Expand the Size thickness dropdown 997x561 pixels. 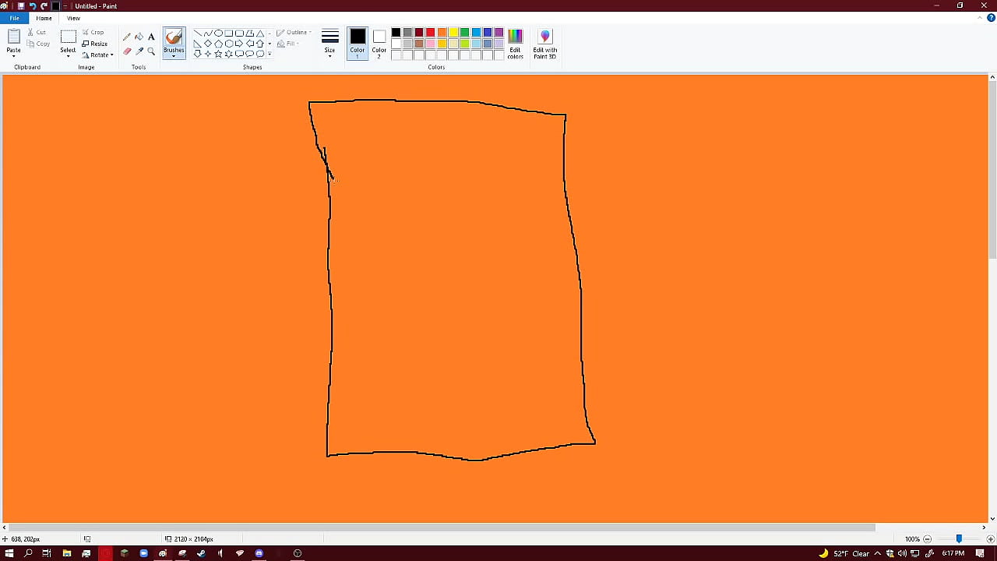click(329, 43)
